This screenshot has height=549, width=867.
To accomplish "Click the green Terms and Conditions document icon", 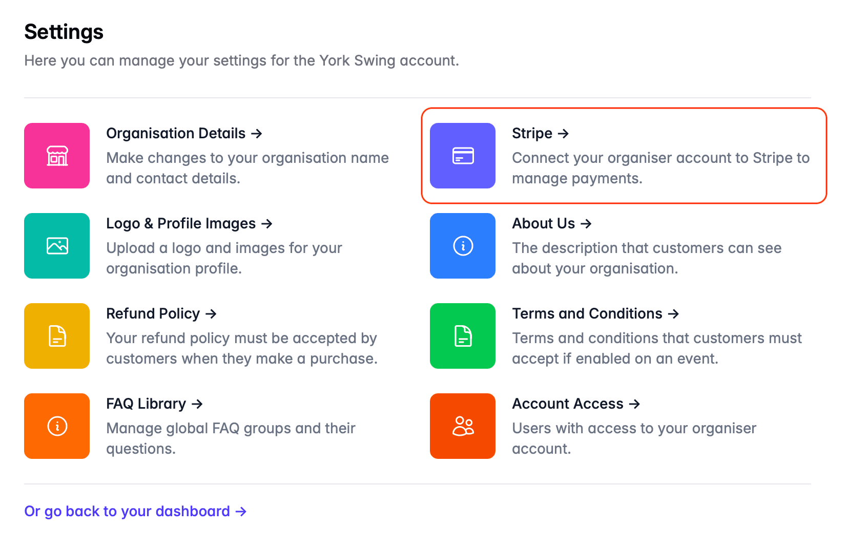I will coord(463,336).
